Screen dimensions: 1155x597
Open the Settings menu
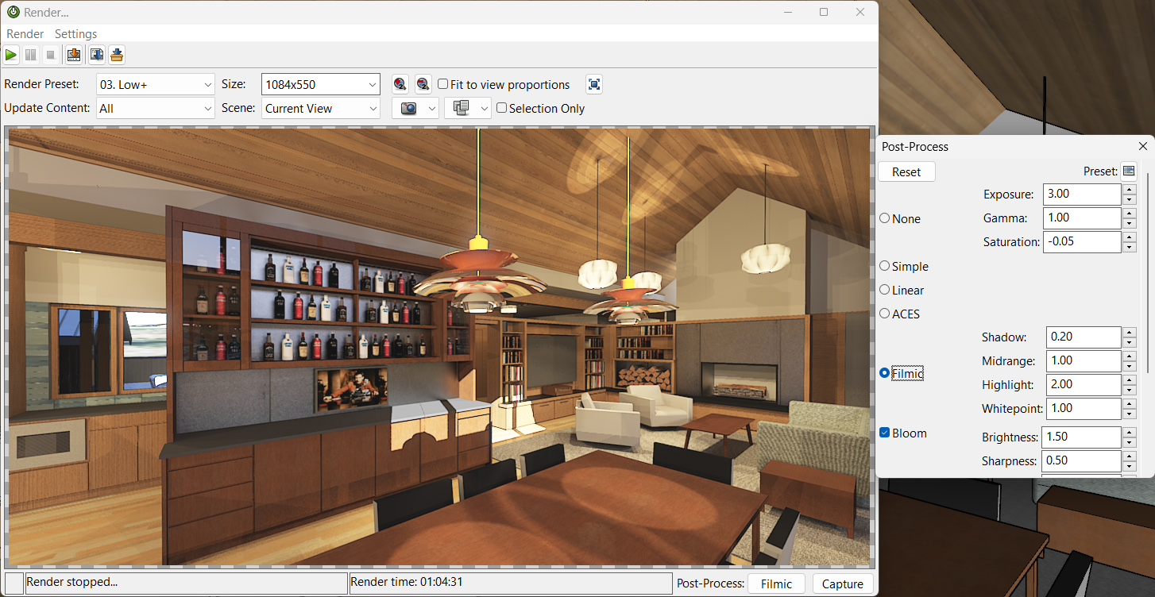tap(75, 33)
